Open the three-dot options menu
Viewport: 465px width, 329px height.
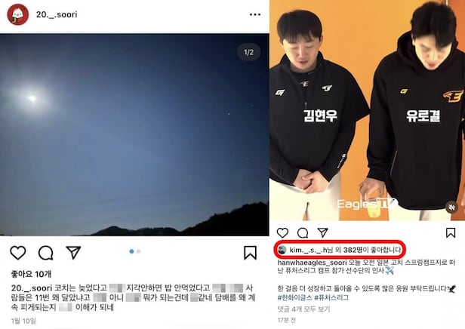(255, 14)
